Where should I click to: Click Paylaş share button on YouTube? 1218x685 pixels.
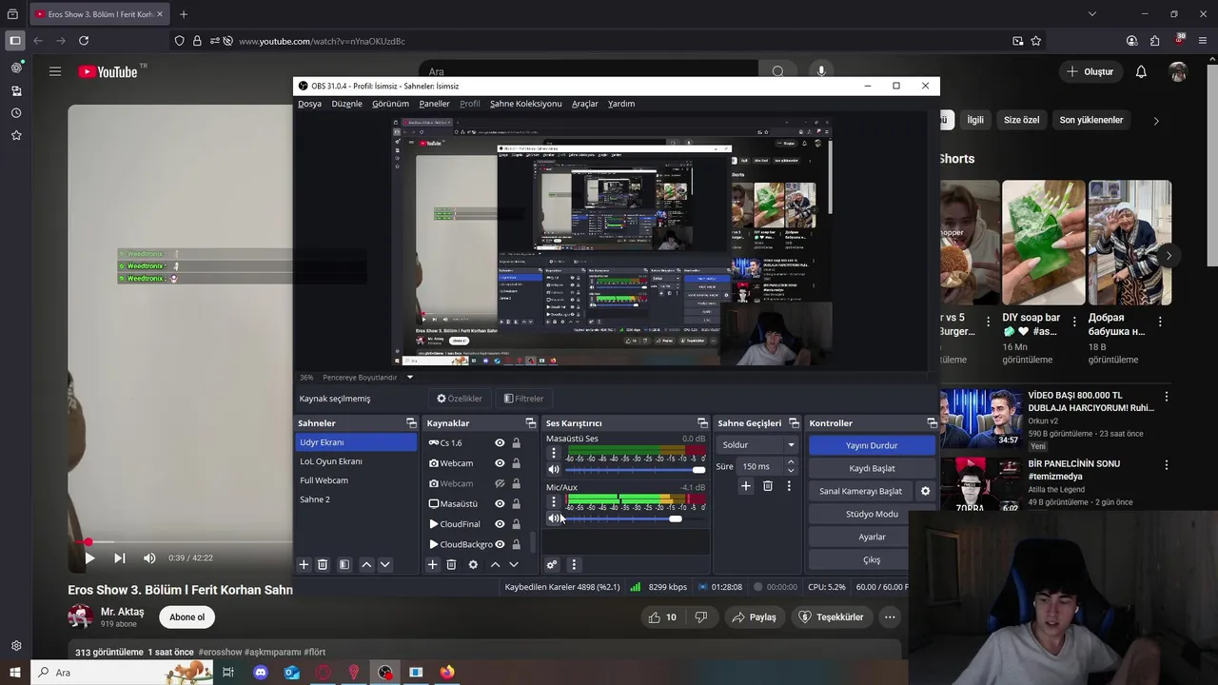tap(753, 616)
